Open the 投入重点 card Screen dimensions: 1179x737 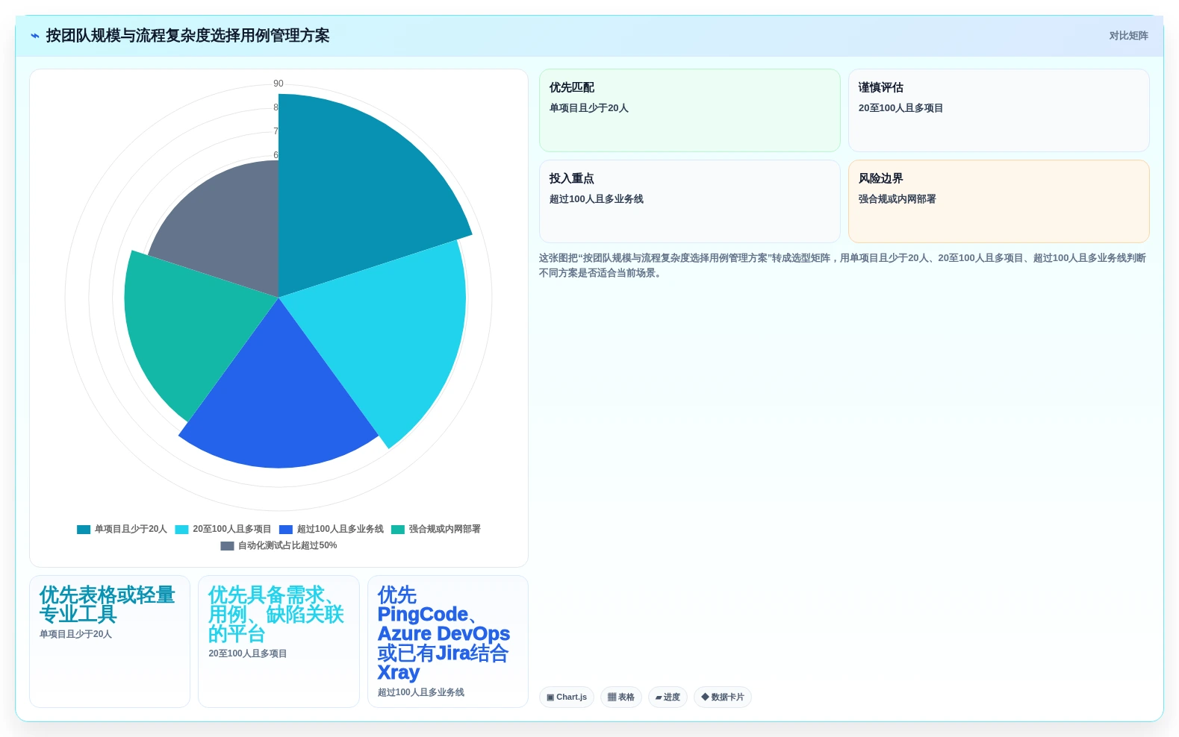click(690, 201)
